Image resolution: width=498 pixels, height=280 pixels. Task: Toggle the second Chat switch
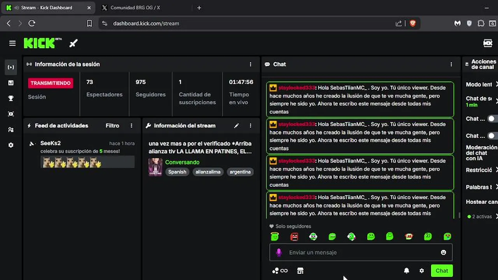pyautogui.click(x=493, y=136)
